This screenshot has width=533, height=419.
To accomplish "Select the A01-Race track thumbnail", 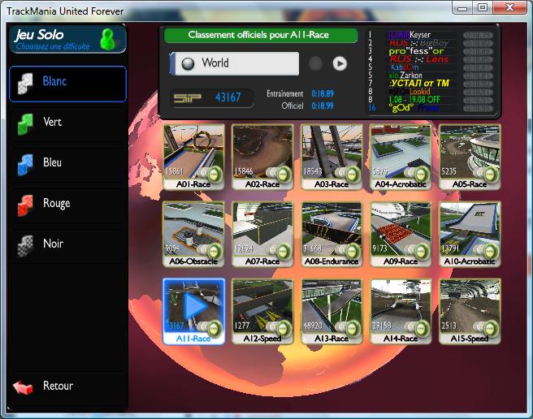I will click(x=194, y=157).
